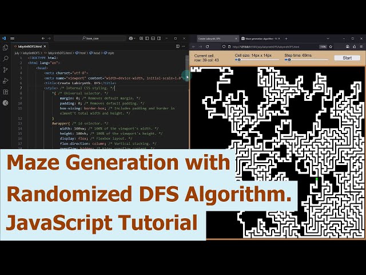The image size is (366, 275).
Task: Click the green current-cell marker in the maze
Action: point(317,179)
